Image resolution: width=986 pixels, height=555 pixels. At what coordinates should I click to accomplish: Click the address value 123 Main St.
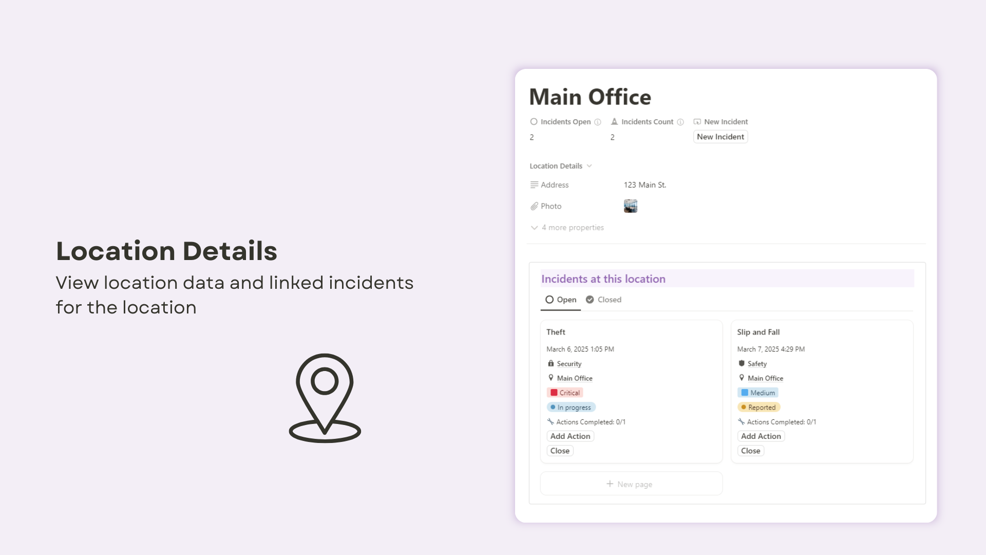point(644,185)
